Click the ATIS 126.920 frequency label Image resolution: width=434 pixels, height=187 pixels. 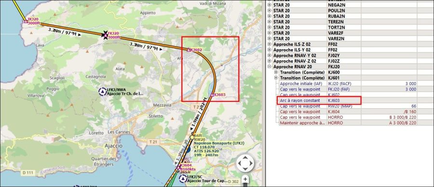pos(206,151)
